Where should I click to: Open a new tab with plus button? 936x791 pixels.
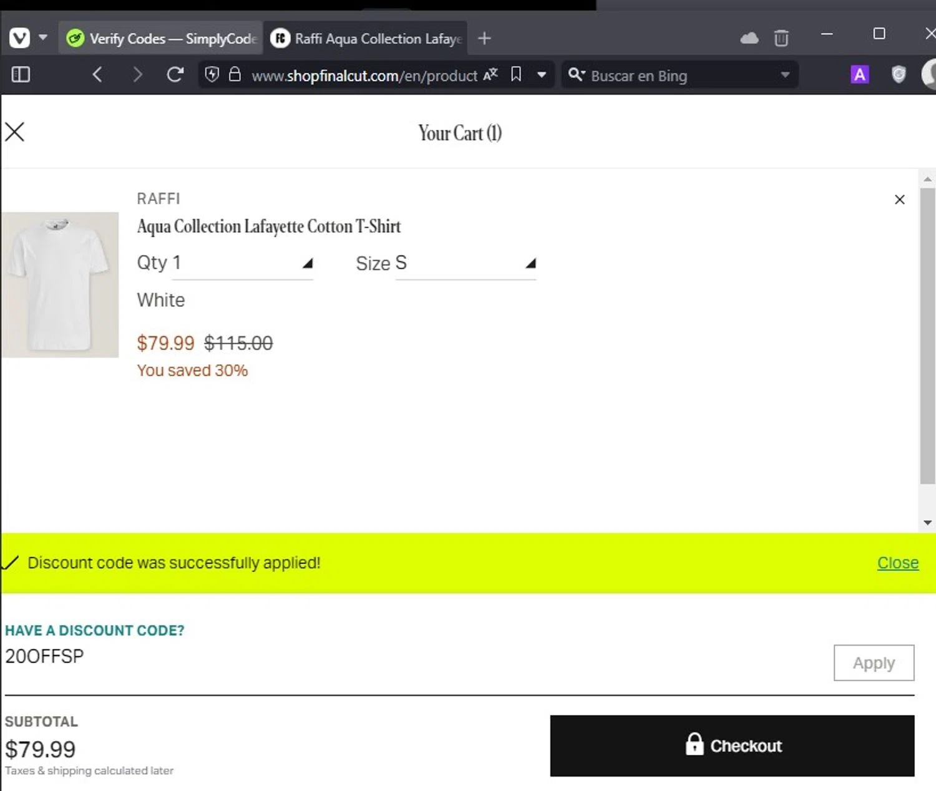(x=484, y=39)
